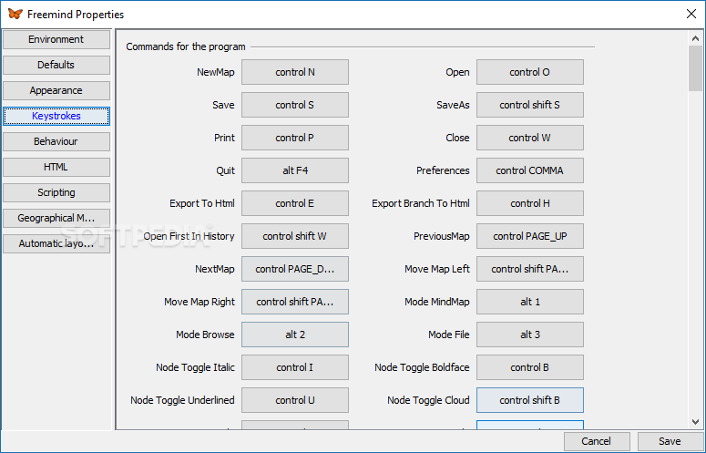Change the Save keystroke control S

(295, 105)
